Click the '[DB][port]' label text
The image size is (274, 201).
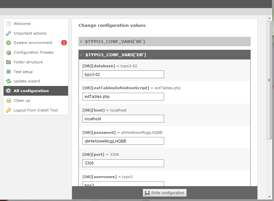pos(93,154)
